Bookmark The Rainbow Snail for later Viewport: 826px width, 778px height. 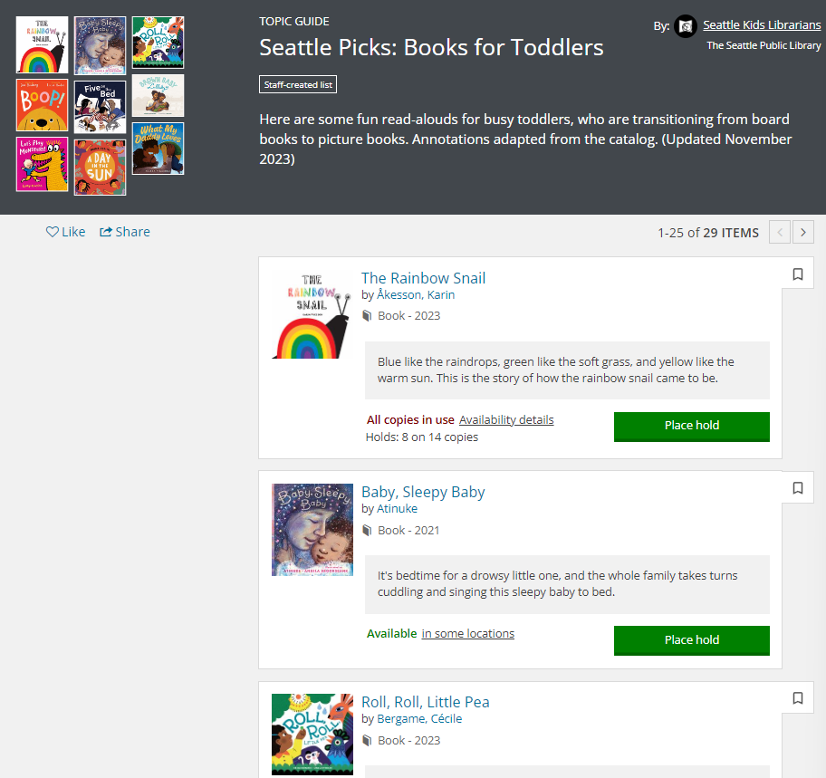(798, 274)
